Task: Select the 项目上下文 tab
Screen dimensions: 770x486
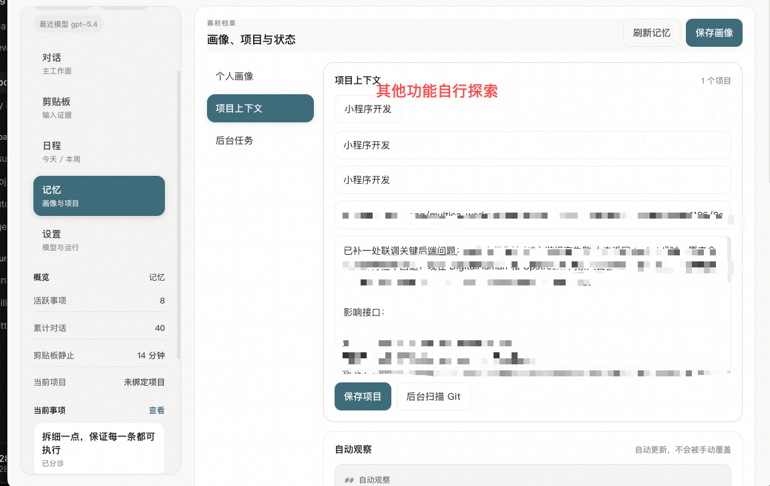Action: pyautogui.click(x=260, y=108)
